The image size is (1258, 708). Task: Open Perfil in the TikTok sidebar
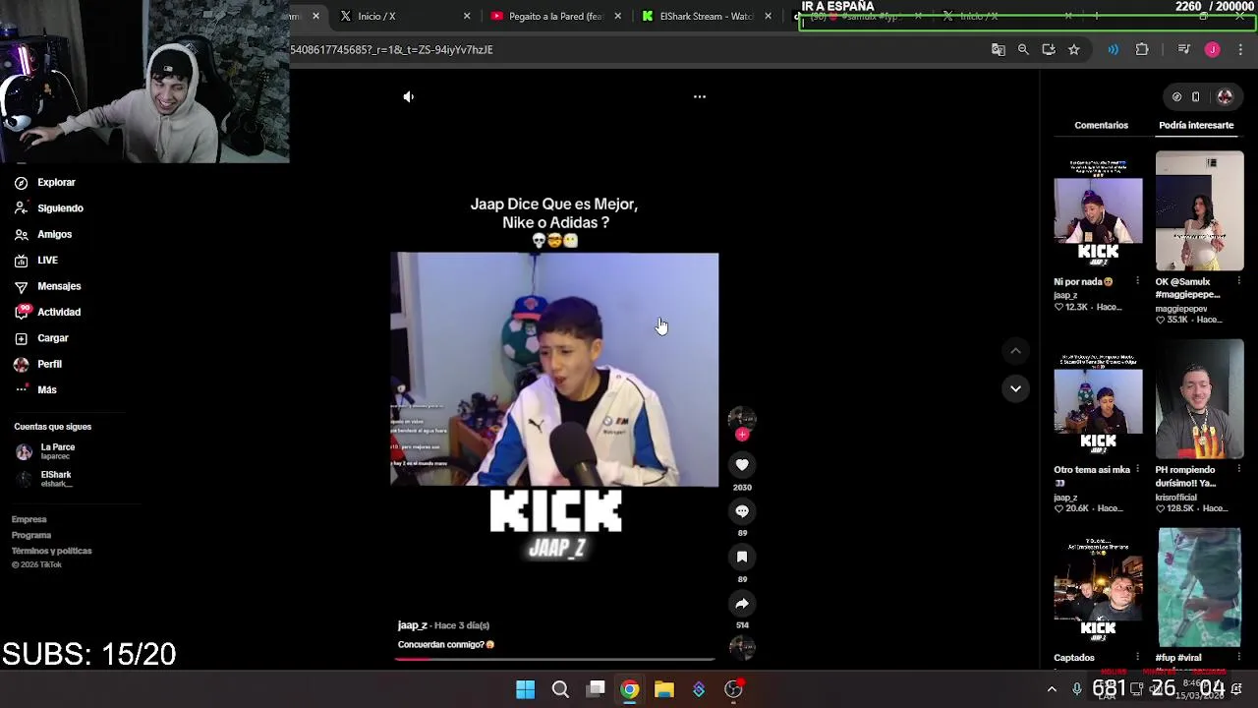tap(38, 364)
